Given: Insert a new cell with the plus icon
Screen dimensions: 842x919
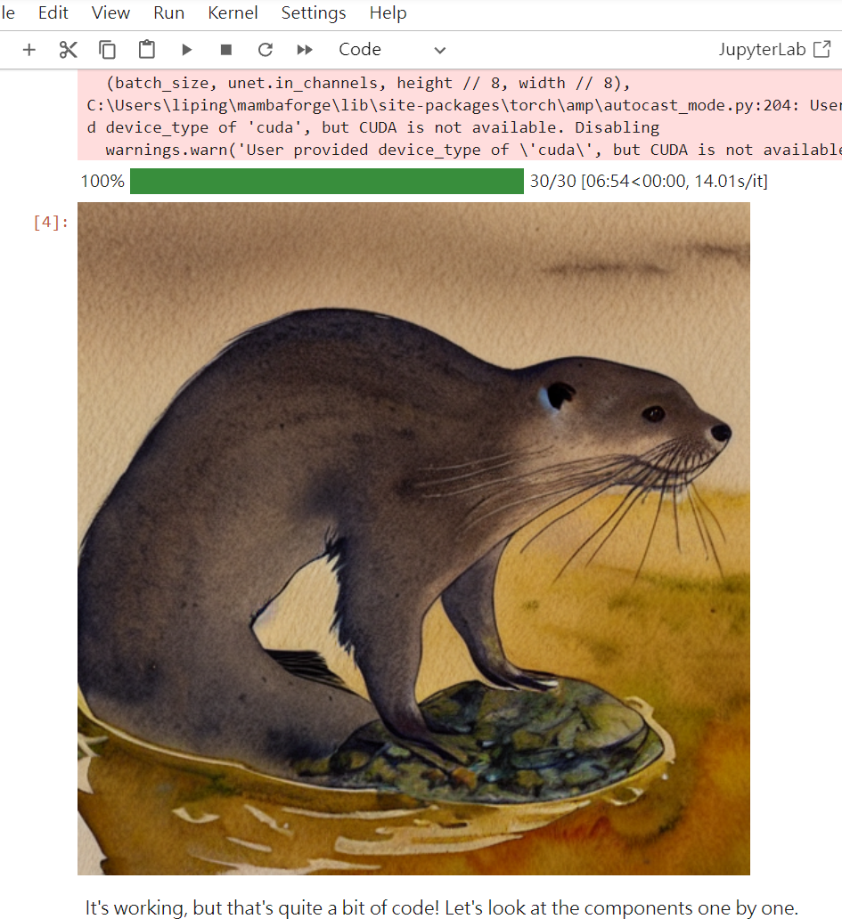Looking at the screenshot, I should (x=29, y=50).
